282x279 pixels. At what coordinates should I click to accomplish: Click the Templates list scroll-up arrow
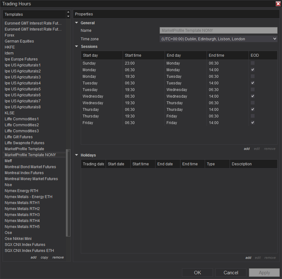click(68, 12)
